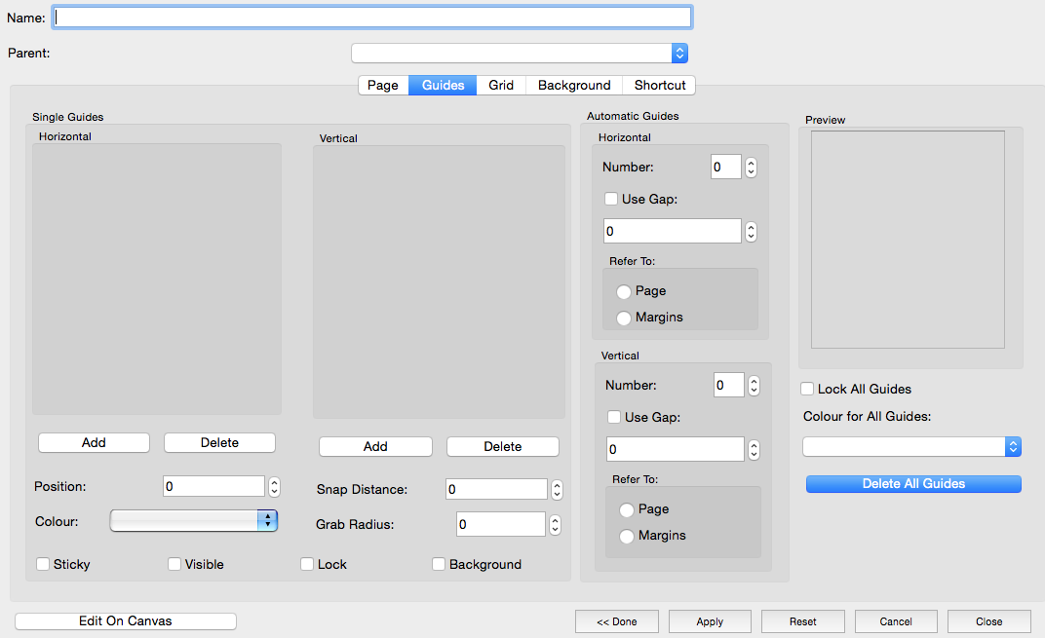
Task: Click the Add button under Horizontal list
Action: 94,443
